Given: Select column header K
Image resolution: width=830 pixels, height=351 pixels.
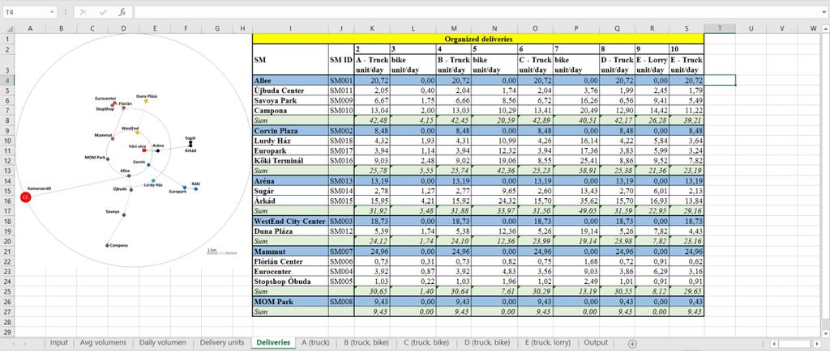Looking at the screenshot, I should tap(372, 28).
